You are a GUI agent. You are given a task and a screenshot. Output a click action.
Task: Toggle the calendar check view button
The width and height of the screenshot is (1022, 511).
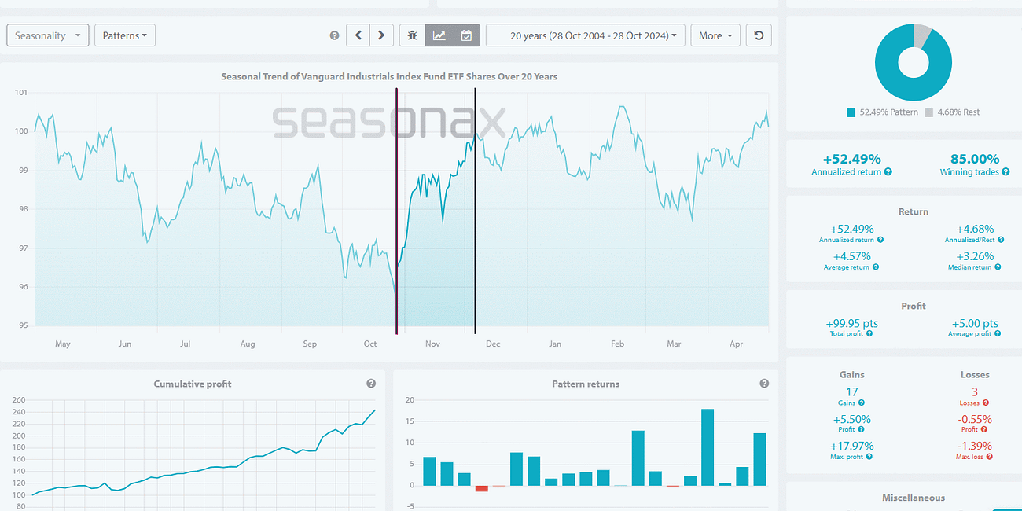(x=466, y=35)
